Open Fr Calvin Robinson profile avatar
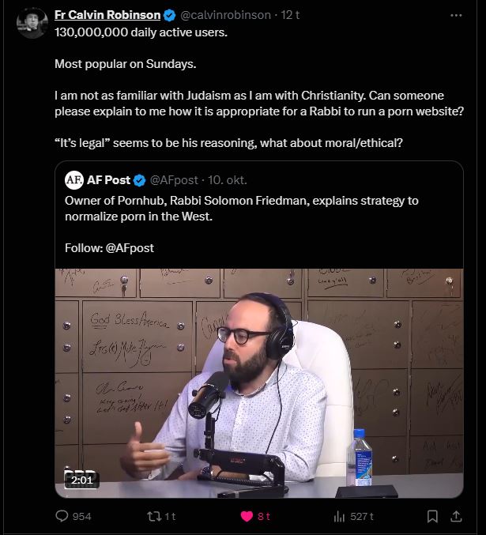 (32, 22)
